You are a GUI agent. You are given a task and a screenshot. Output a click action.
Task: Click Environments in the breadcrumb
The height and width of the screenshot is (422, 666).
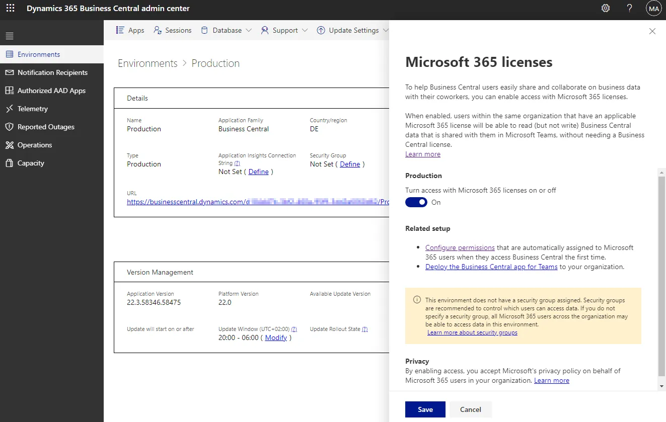coord(147,63)
